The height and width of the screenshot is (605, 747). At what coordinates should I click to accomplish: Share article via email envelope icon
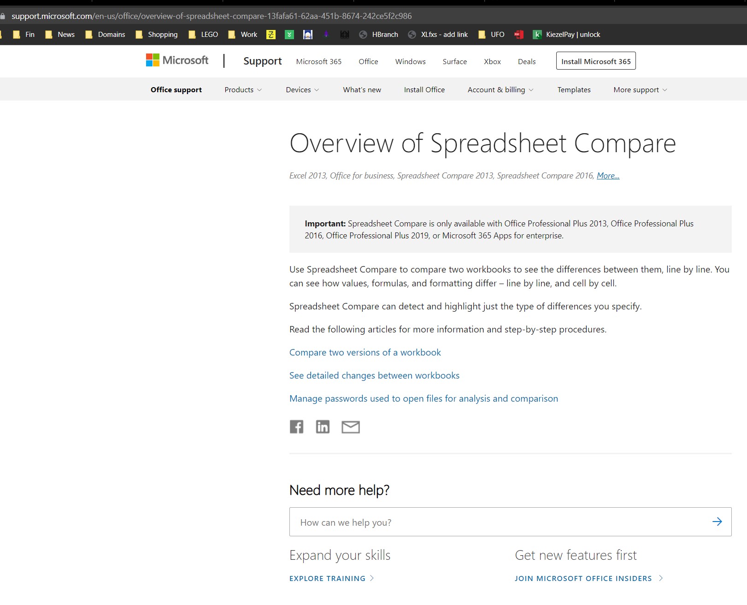pyautogui.click(x=351, y=427)
